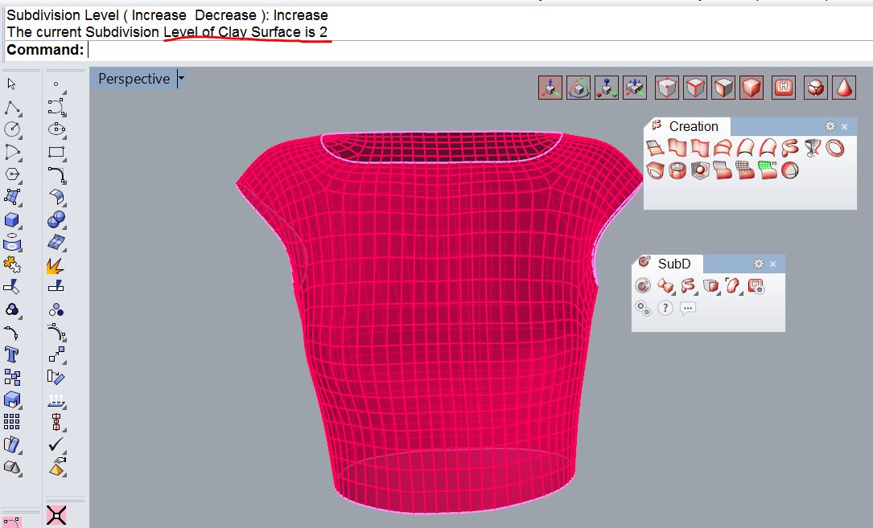
Task: Open the Perspective viewport dropdown arrow
Action: pyautogui.click(x=181, y=79)
